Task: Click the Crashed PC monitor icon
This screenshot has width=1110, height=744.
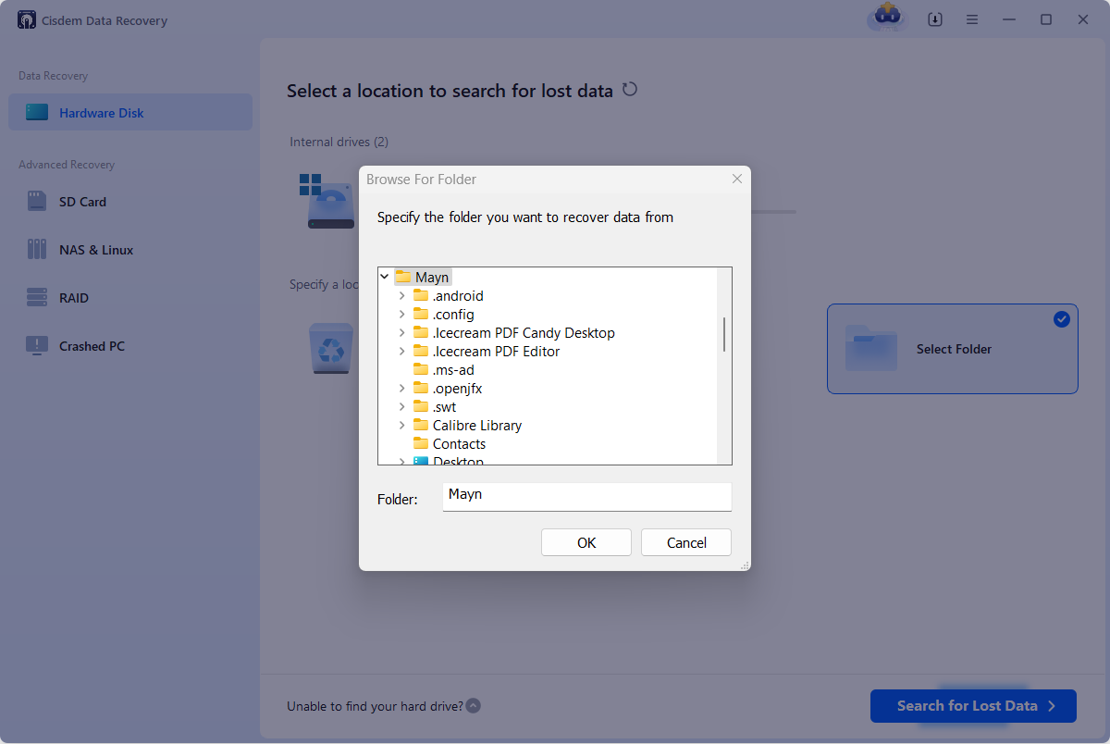Action: click(x=37, y=345)
